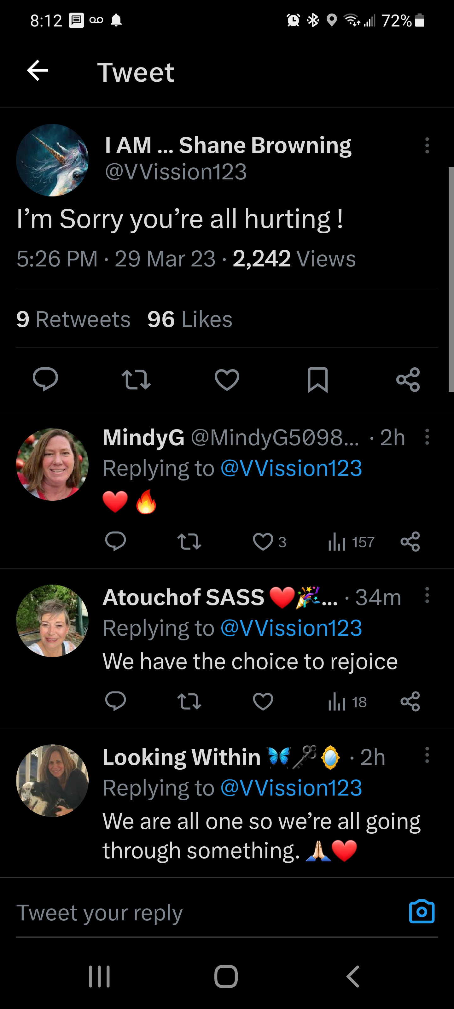View the 96 Likes list
The image size is (454, 1009).
(190, 319)
